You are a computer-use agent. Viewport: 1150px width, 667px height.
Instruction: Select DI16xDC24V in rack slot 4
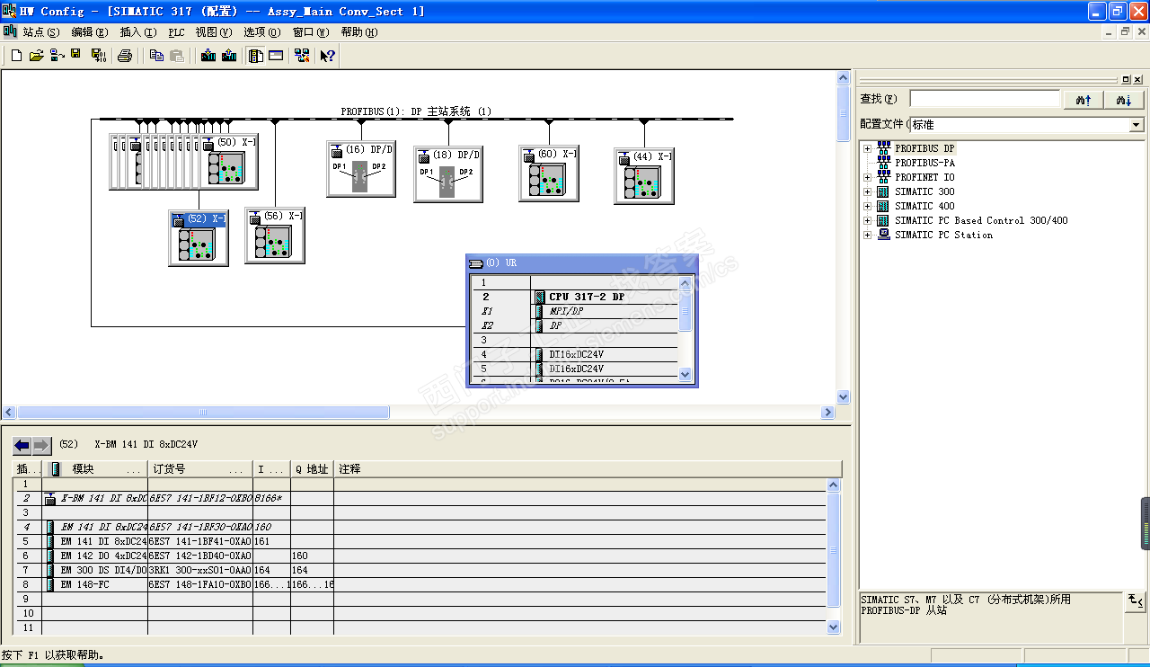[575, 354]
